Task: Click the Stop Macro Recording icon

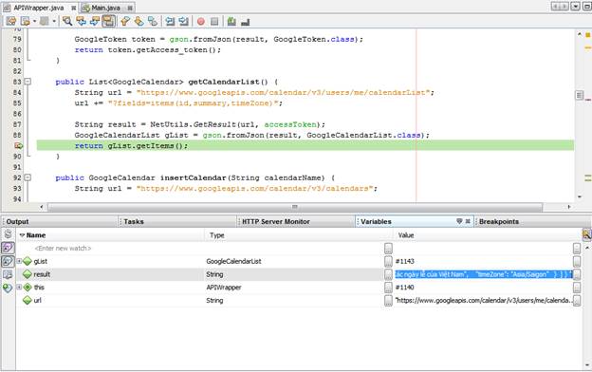Action: [x=214, y=22]
